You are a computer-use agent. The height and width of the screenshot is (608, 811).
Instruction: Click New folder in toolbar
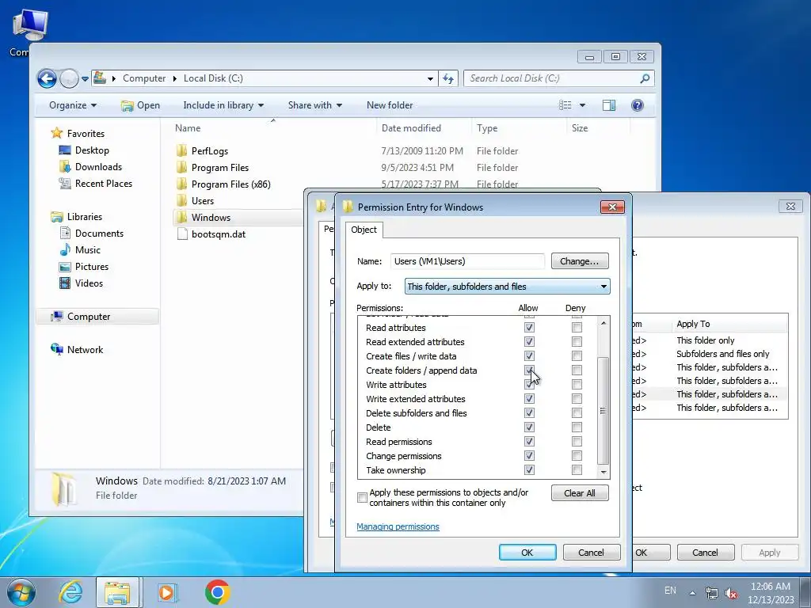[390, 105]
